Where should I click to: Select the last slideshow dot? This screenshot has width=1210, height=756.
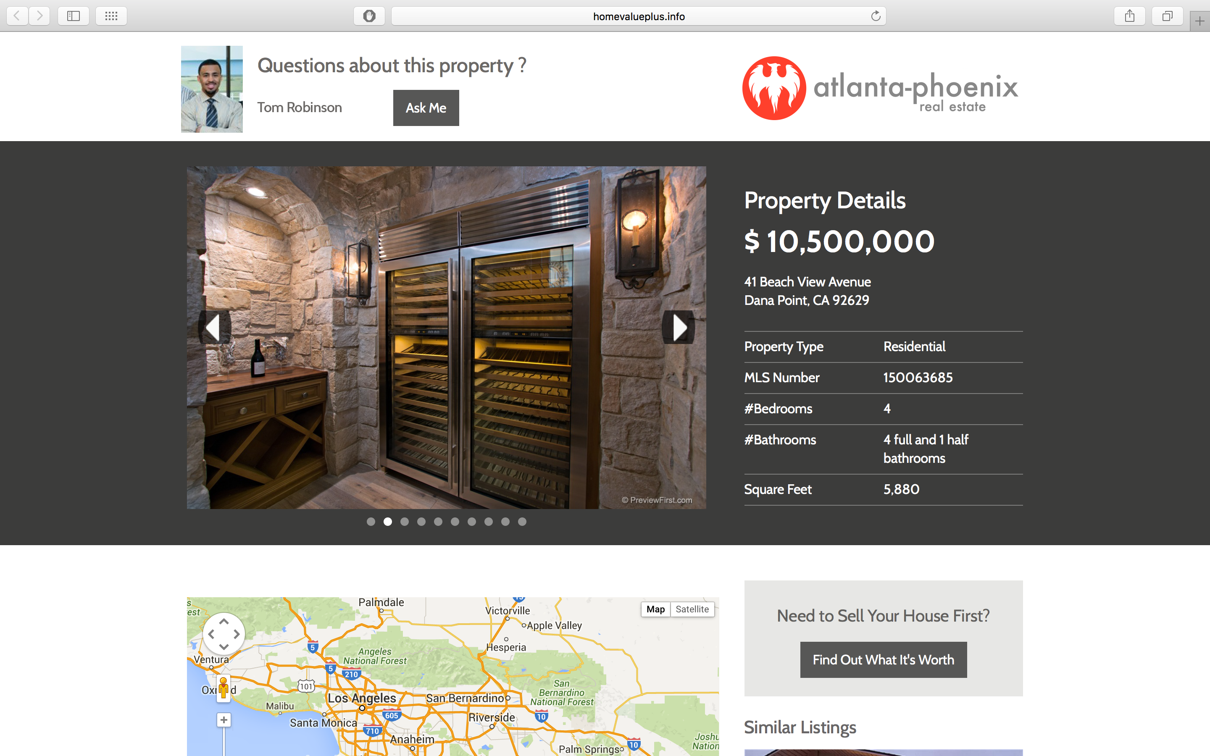point(522,522)
